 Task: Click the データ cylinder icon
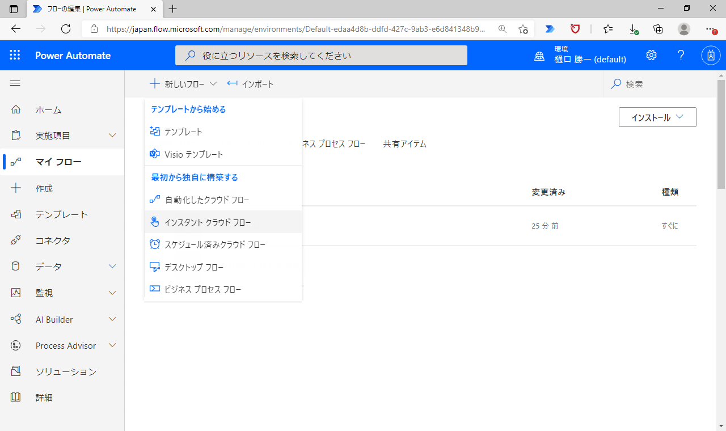[16, 267]
